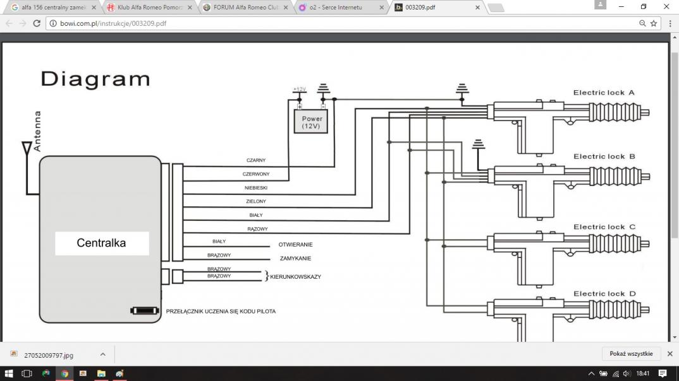679x381 pixels.
Task: Click Pokaż wszystkie downloads button
Action: click(x=631, y=354)
